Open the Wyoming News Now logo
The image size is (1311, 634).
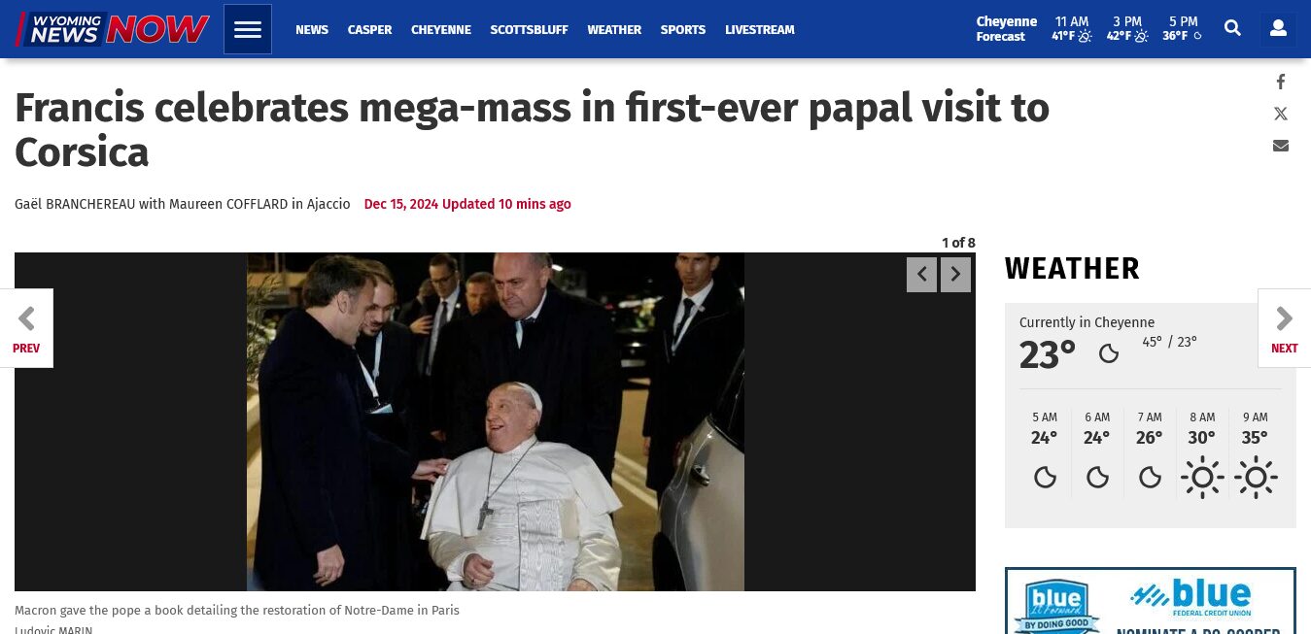point(113,29)
